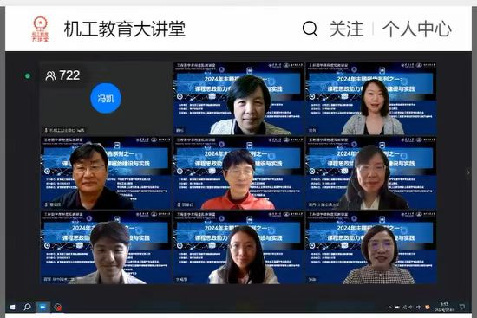Open the 机工教育大讲堂 logo icon

click(x=41, y=29)
